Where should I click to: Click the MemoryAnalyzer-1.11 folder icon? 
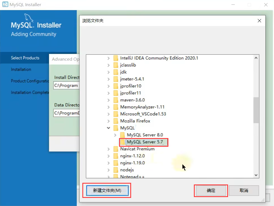click(116, 107)
